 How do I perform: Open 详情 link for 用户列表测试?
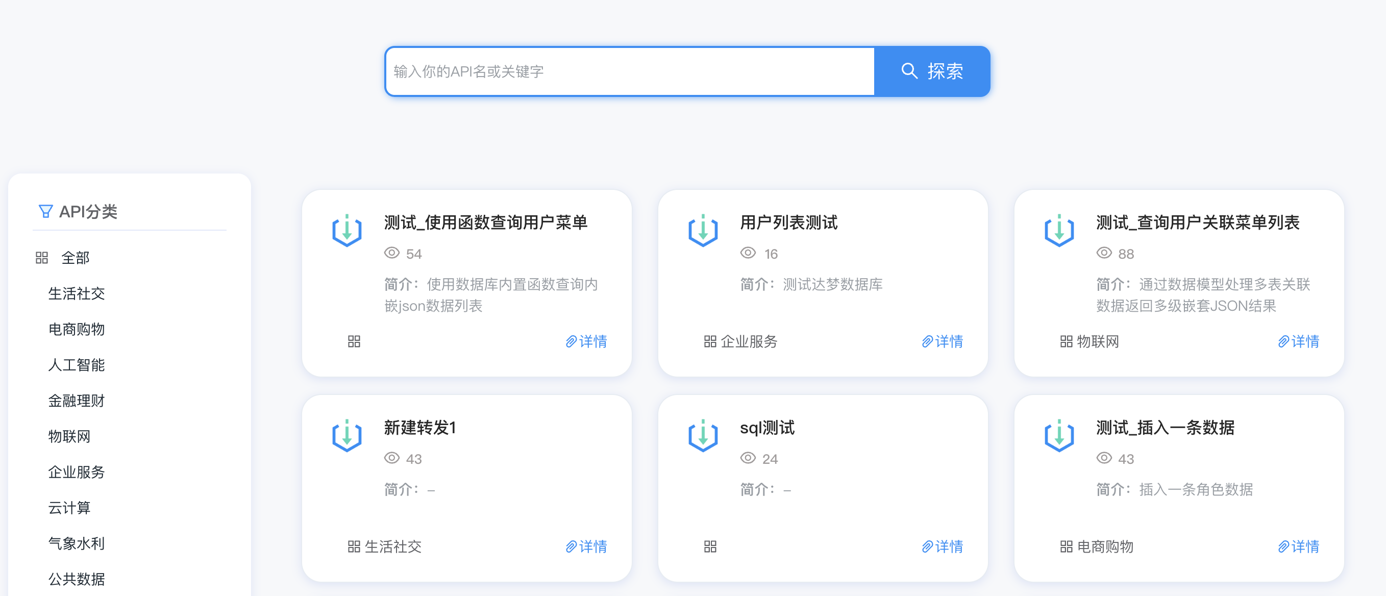click(943, 341)
